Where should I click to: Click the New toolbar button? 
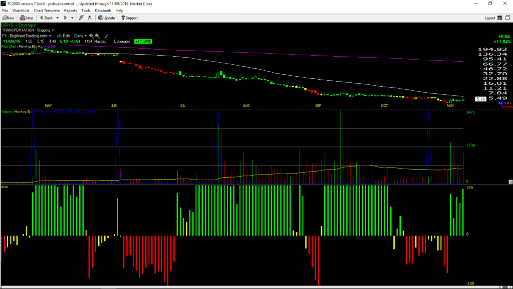coord(8,18)
